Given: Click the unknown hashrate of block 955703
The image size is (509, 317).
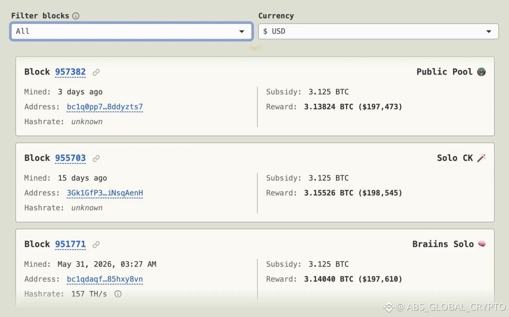Looking at the screenshot, I should (x=87, y=208).
